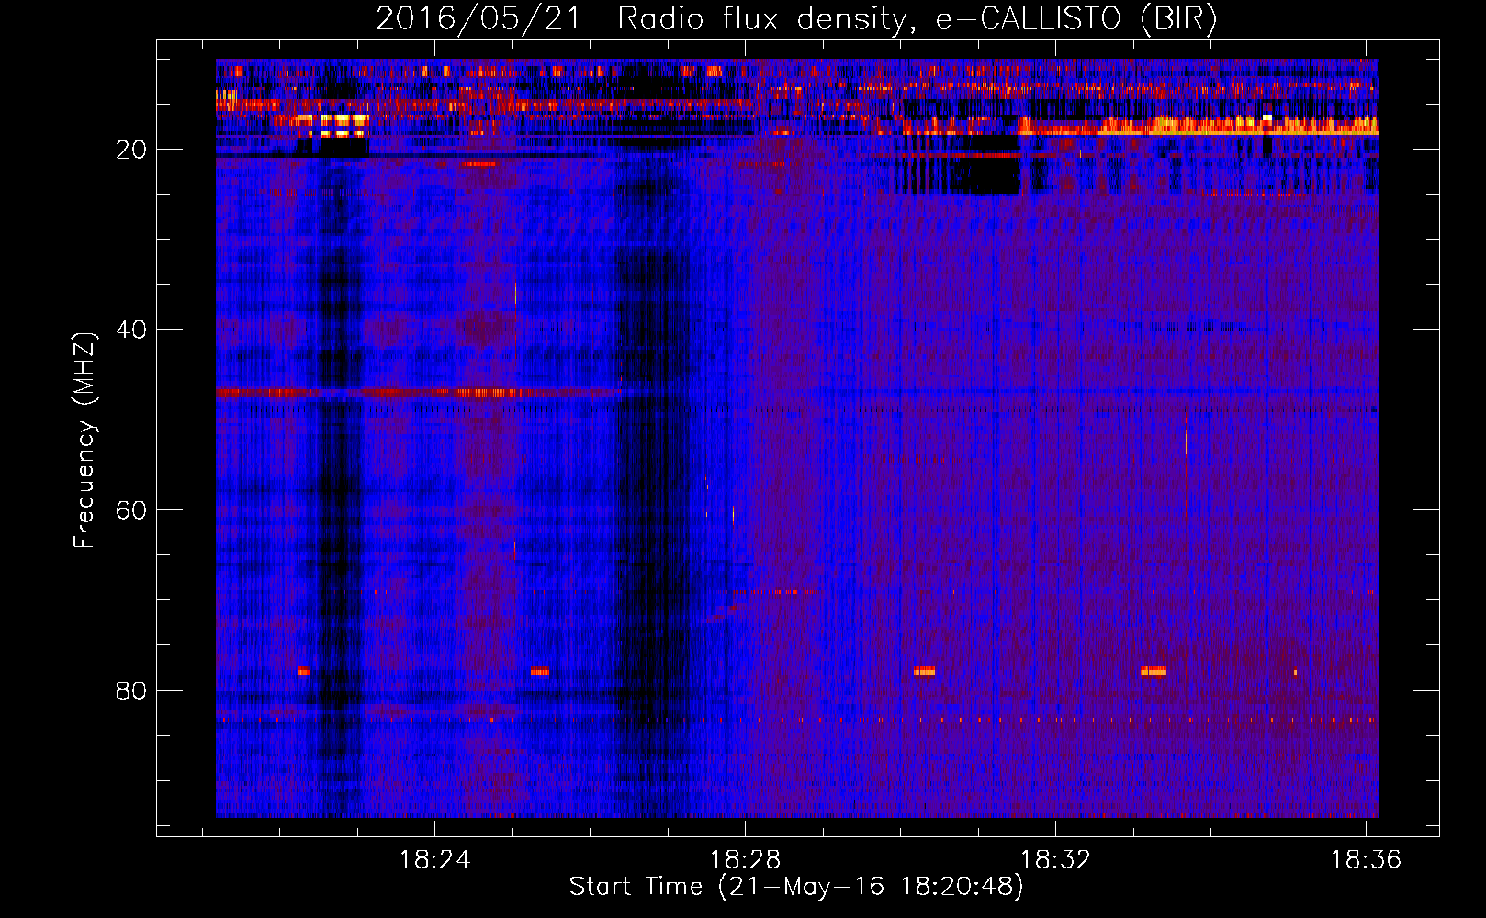
Task: Click the "18:28" time tick label
Action: 745,859
